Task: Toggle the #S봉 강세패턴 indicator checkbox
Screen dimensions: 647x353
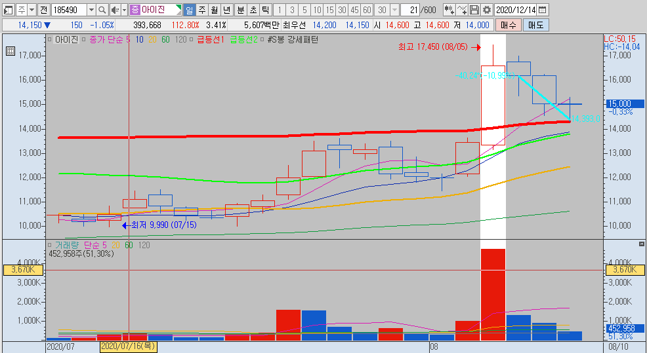Action: [x=263, y=40]
